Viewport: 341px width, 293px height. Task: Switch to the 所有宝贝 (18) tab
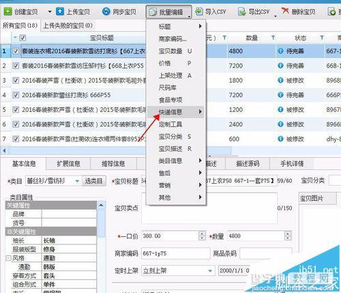click(20, 25)
